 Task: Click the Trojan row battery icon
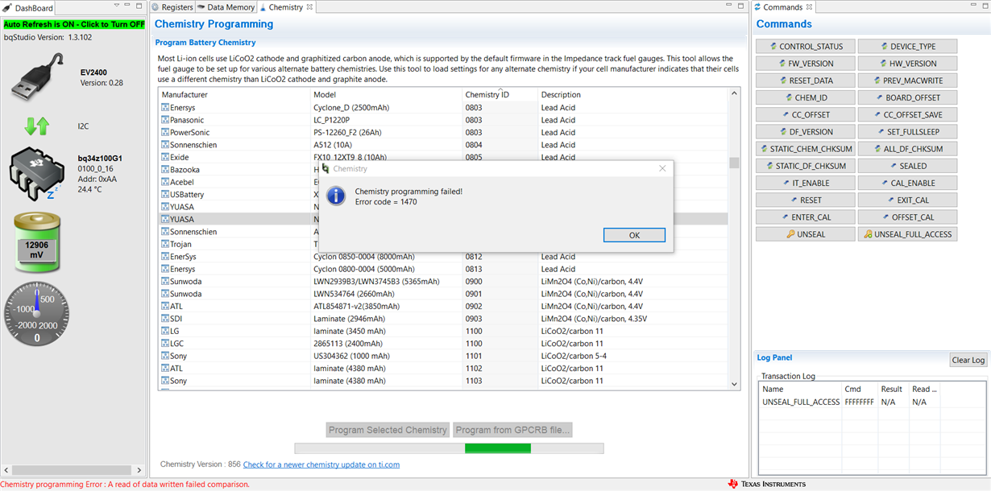165,244
